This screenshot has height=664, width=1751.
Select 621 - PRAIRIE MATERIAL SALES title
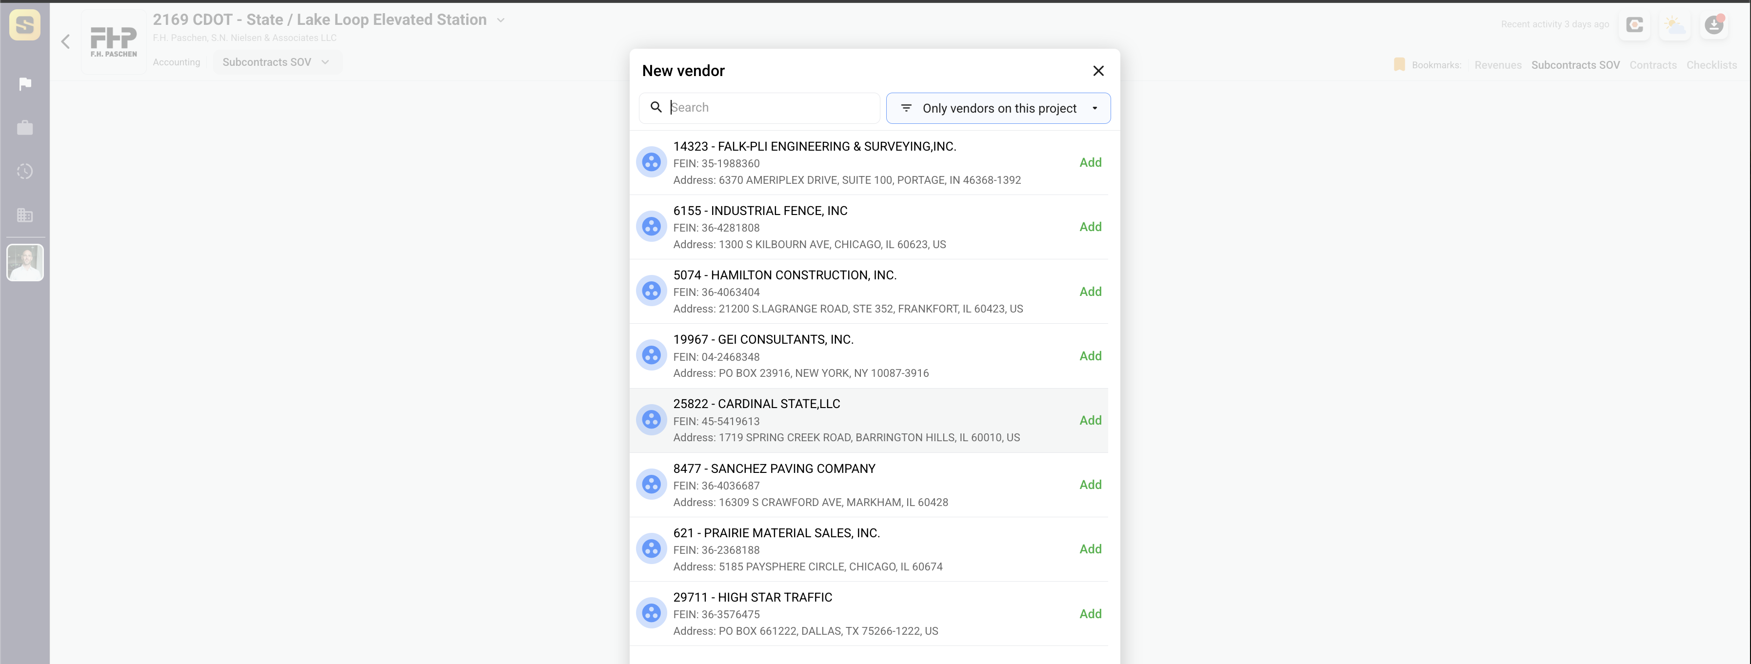[x=776, y=533]
